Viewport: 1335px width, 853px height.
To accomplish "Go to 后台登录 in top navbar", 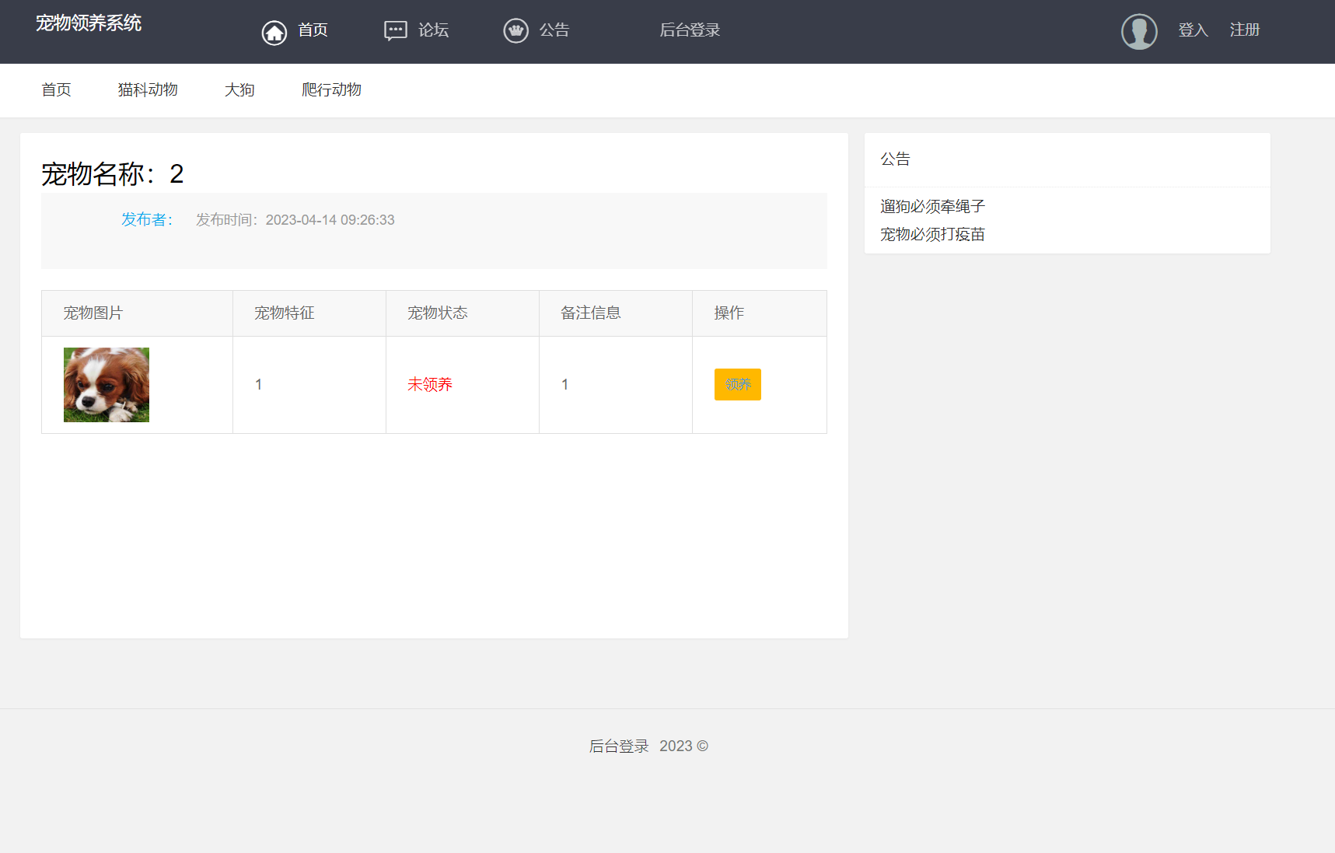I will pyautogui.click(x=690, y=30).
